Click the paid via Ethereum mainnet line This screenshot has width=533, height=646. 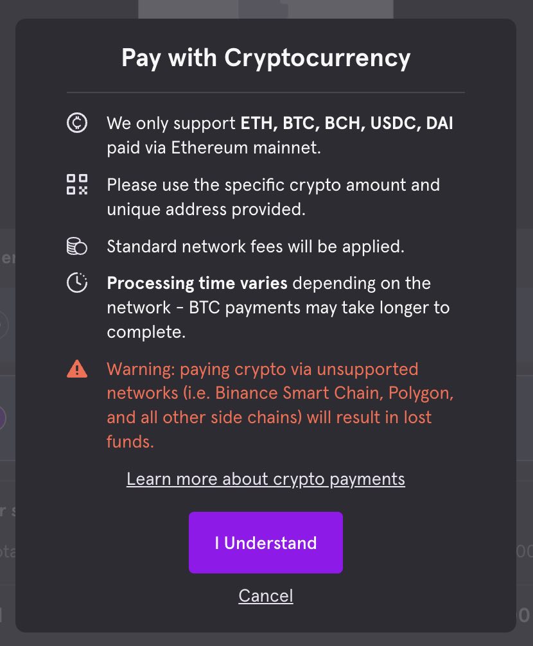click(x=213, y=148)
